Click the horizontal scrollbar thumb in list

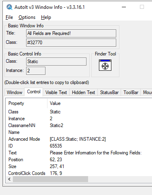pos(50,179)
